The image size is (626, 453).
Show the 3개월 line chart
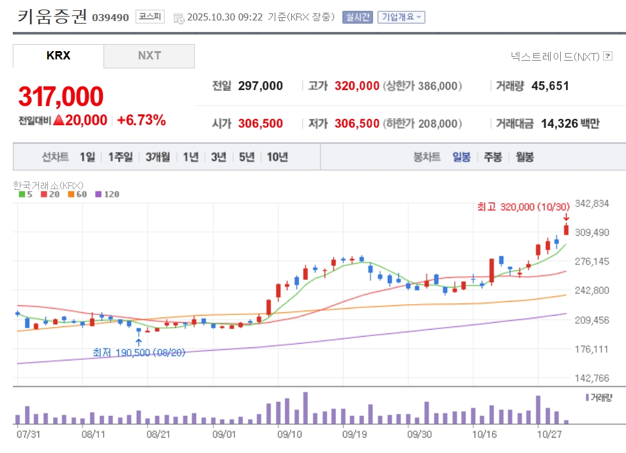(157, 157)
